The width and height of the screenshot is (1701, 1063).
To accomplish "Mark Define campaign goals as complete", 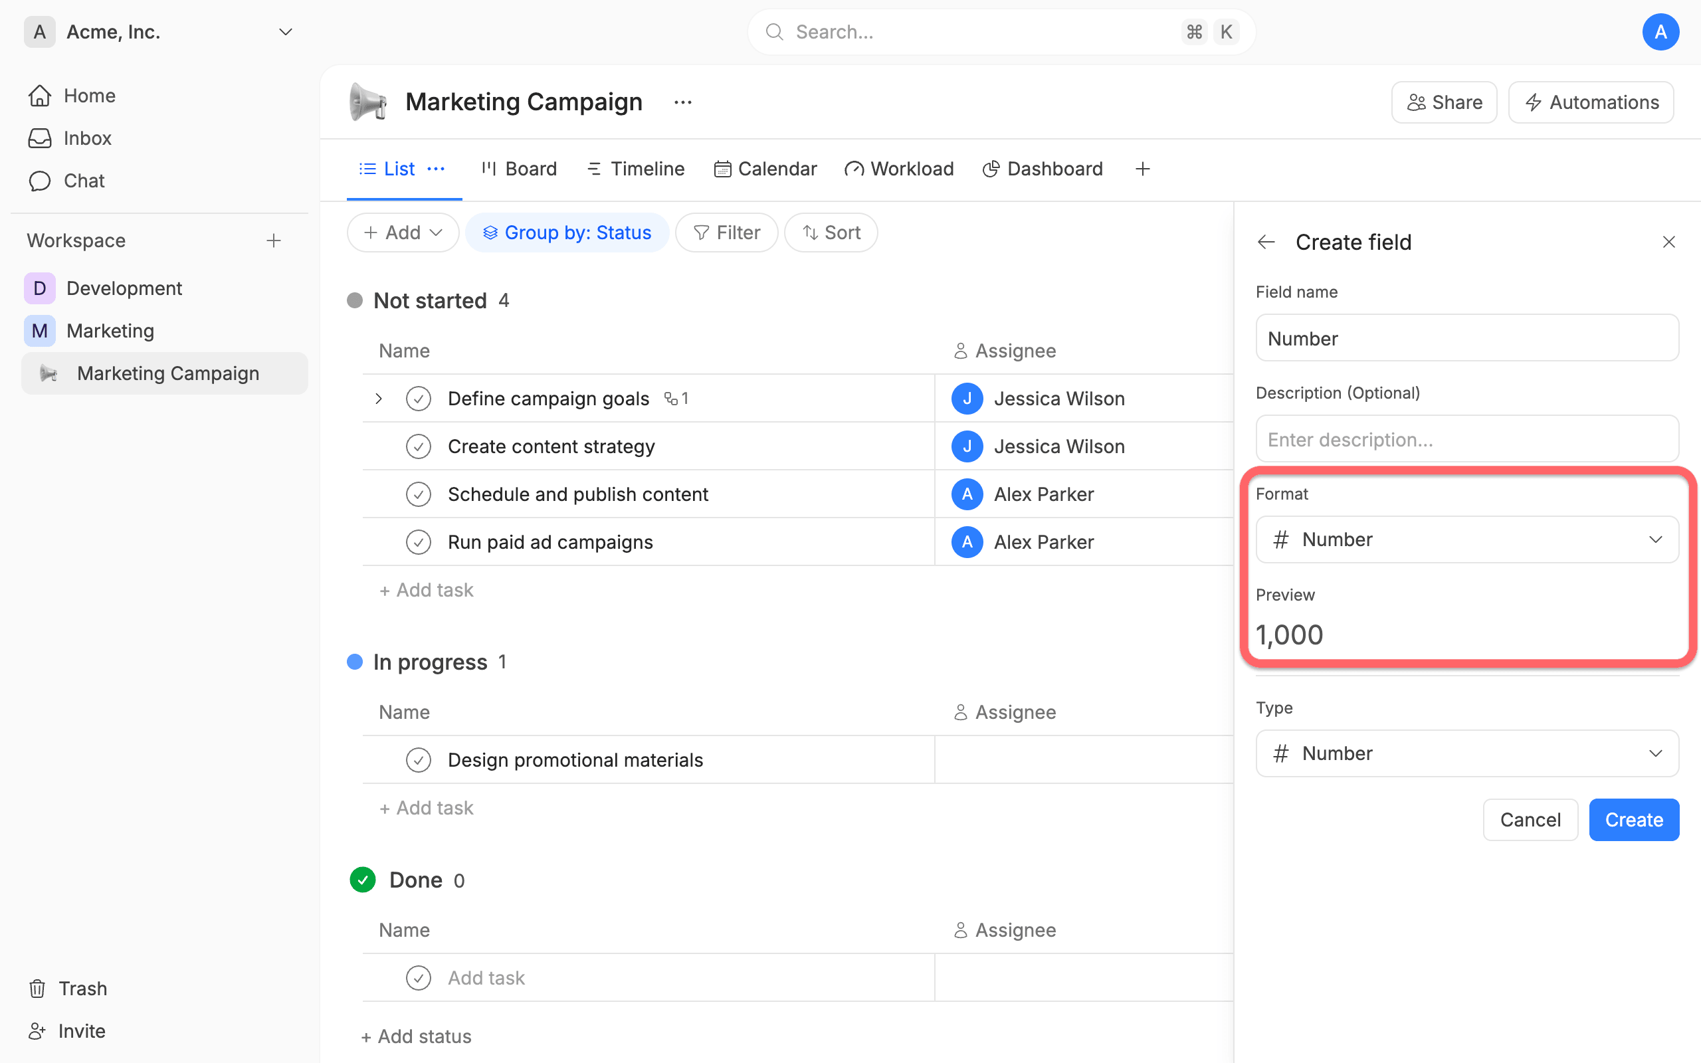I will pos(418,399).
